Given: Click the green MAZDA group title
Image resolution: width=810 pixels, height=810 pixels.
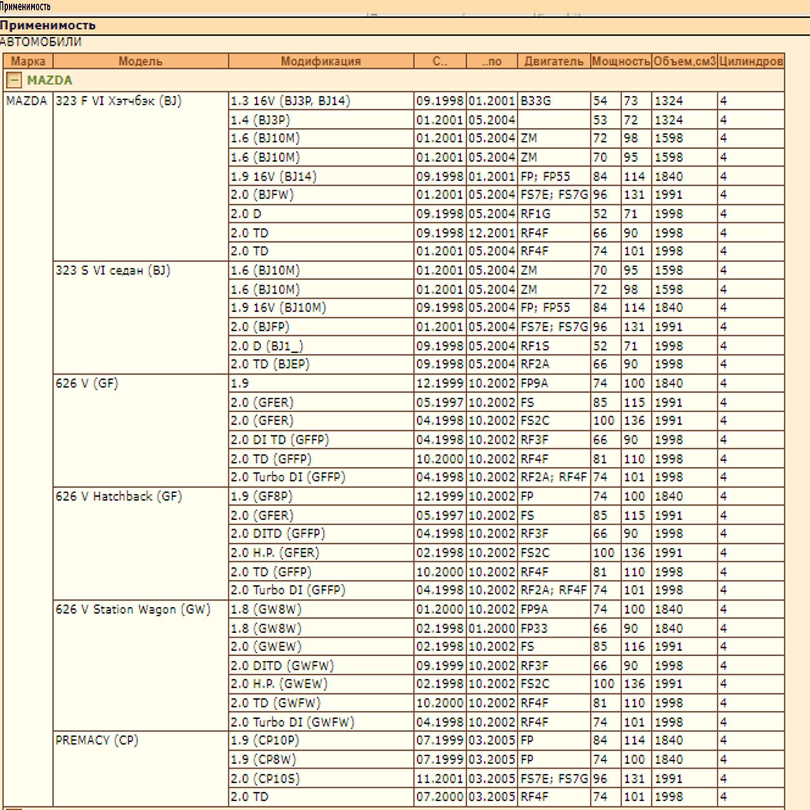Looking at the screenshot, I should pyautogui.click(x=49, y=80).
